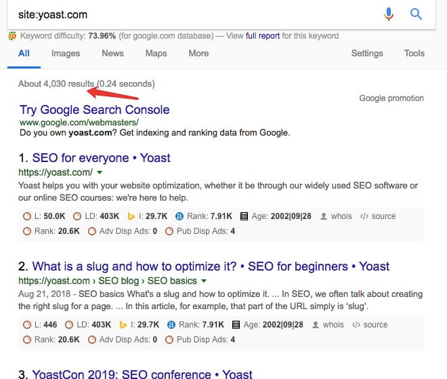This screenshot has height=379, width=447.
Task: Click the whois person icon in second result
Action: (x=316, y=325)
